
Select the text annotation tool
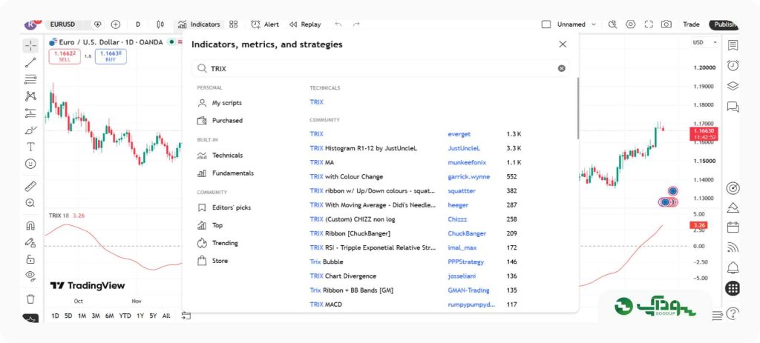(x=30, y=147)
